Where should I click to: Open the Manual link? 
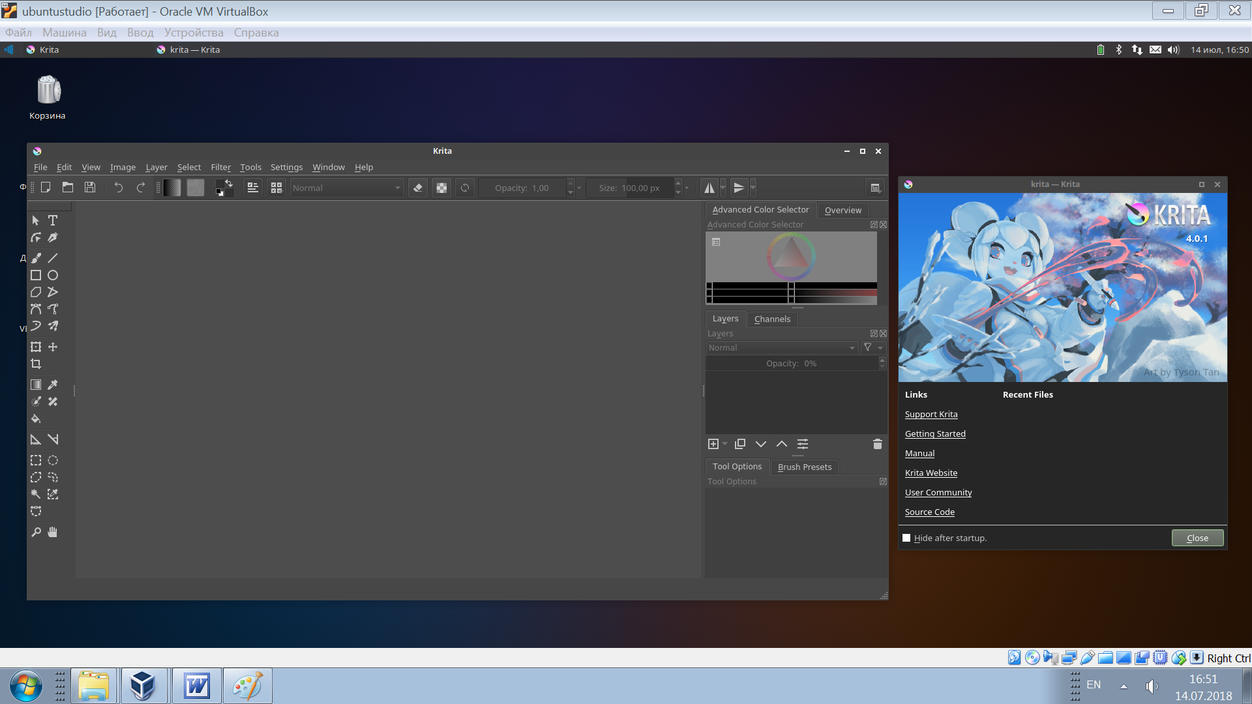(x=919, y=453)
